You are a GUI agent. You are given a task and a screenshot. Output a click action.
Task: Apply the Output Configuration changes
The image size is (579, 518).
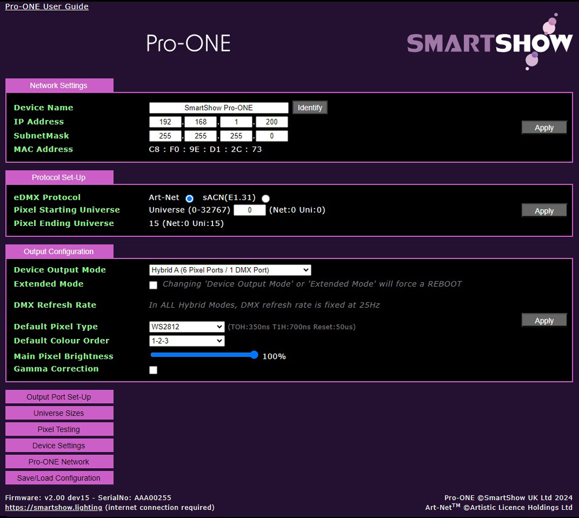pyautogui.click(x=544, y=320)
